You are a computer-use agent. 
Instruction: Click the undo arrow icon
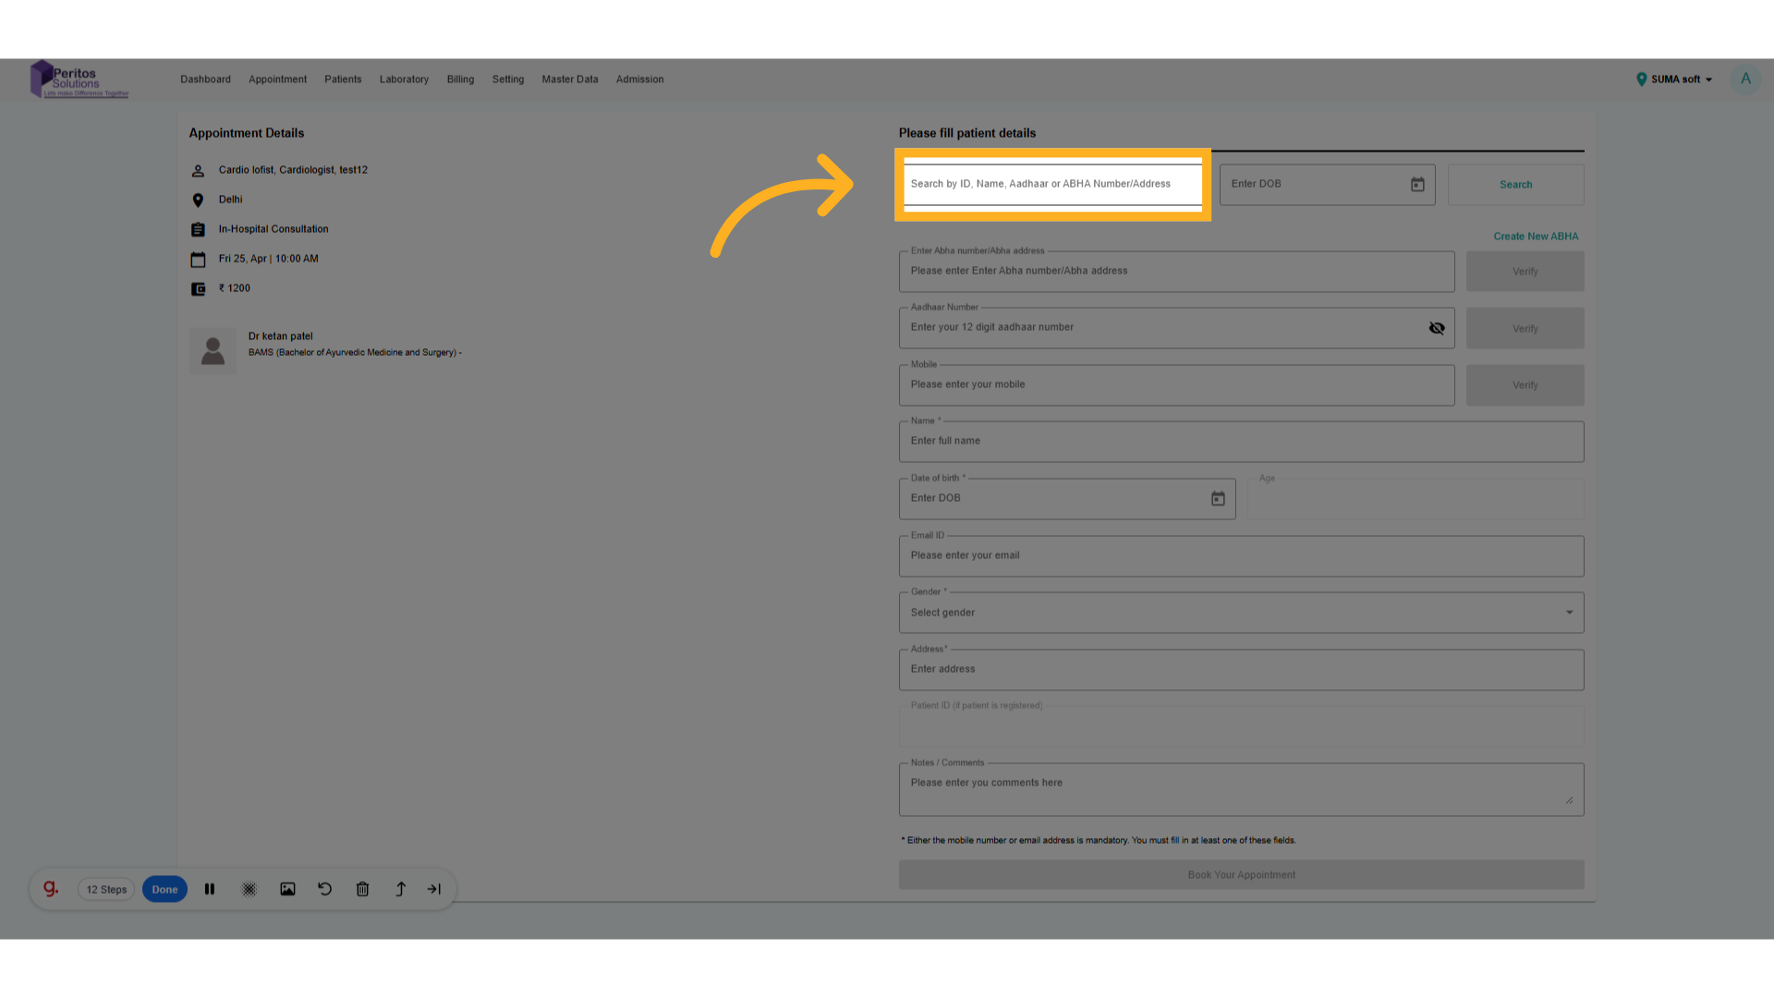(325, 889)
